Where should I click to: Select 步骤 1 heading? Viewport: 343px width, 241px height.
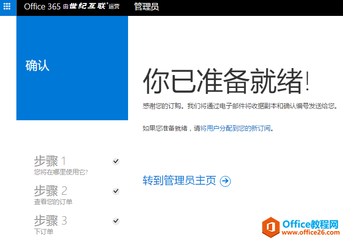[x=50, y=161]
